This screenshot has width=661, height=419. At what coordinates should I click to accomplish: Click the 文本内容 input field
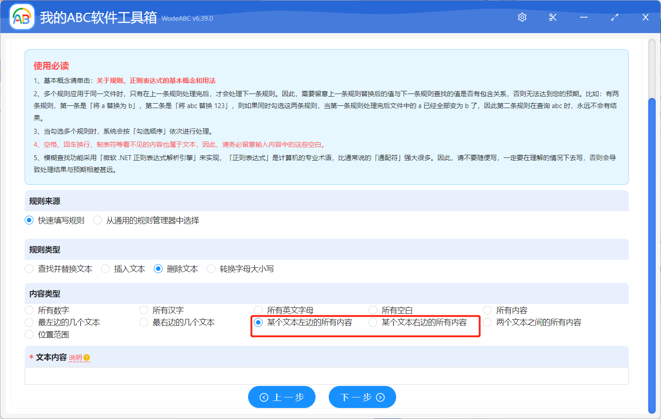(x=326, y=376)
